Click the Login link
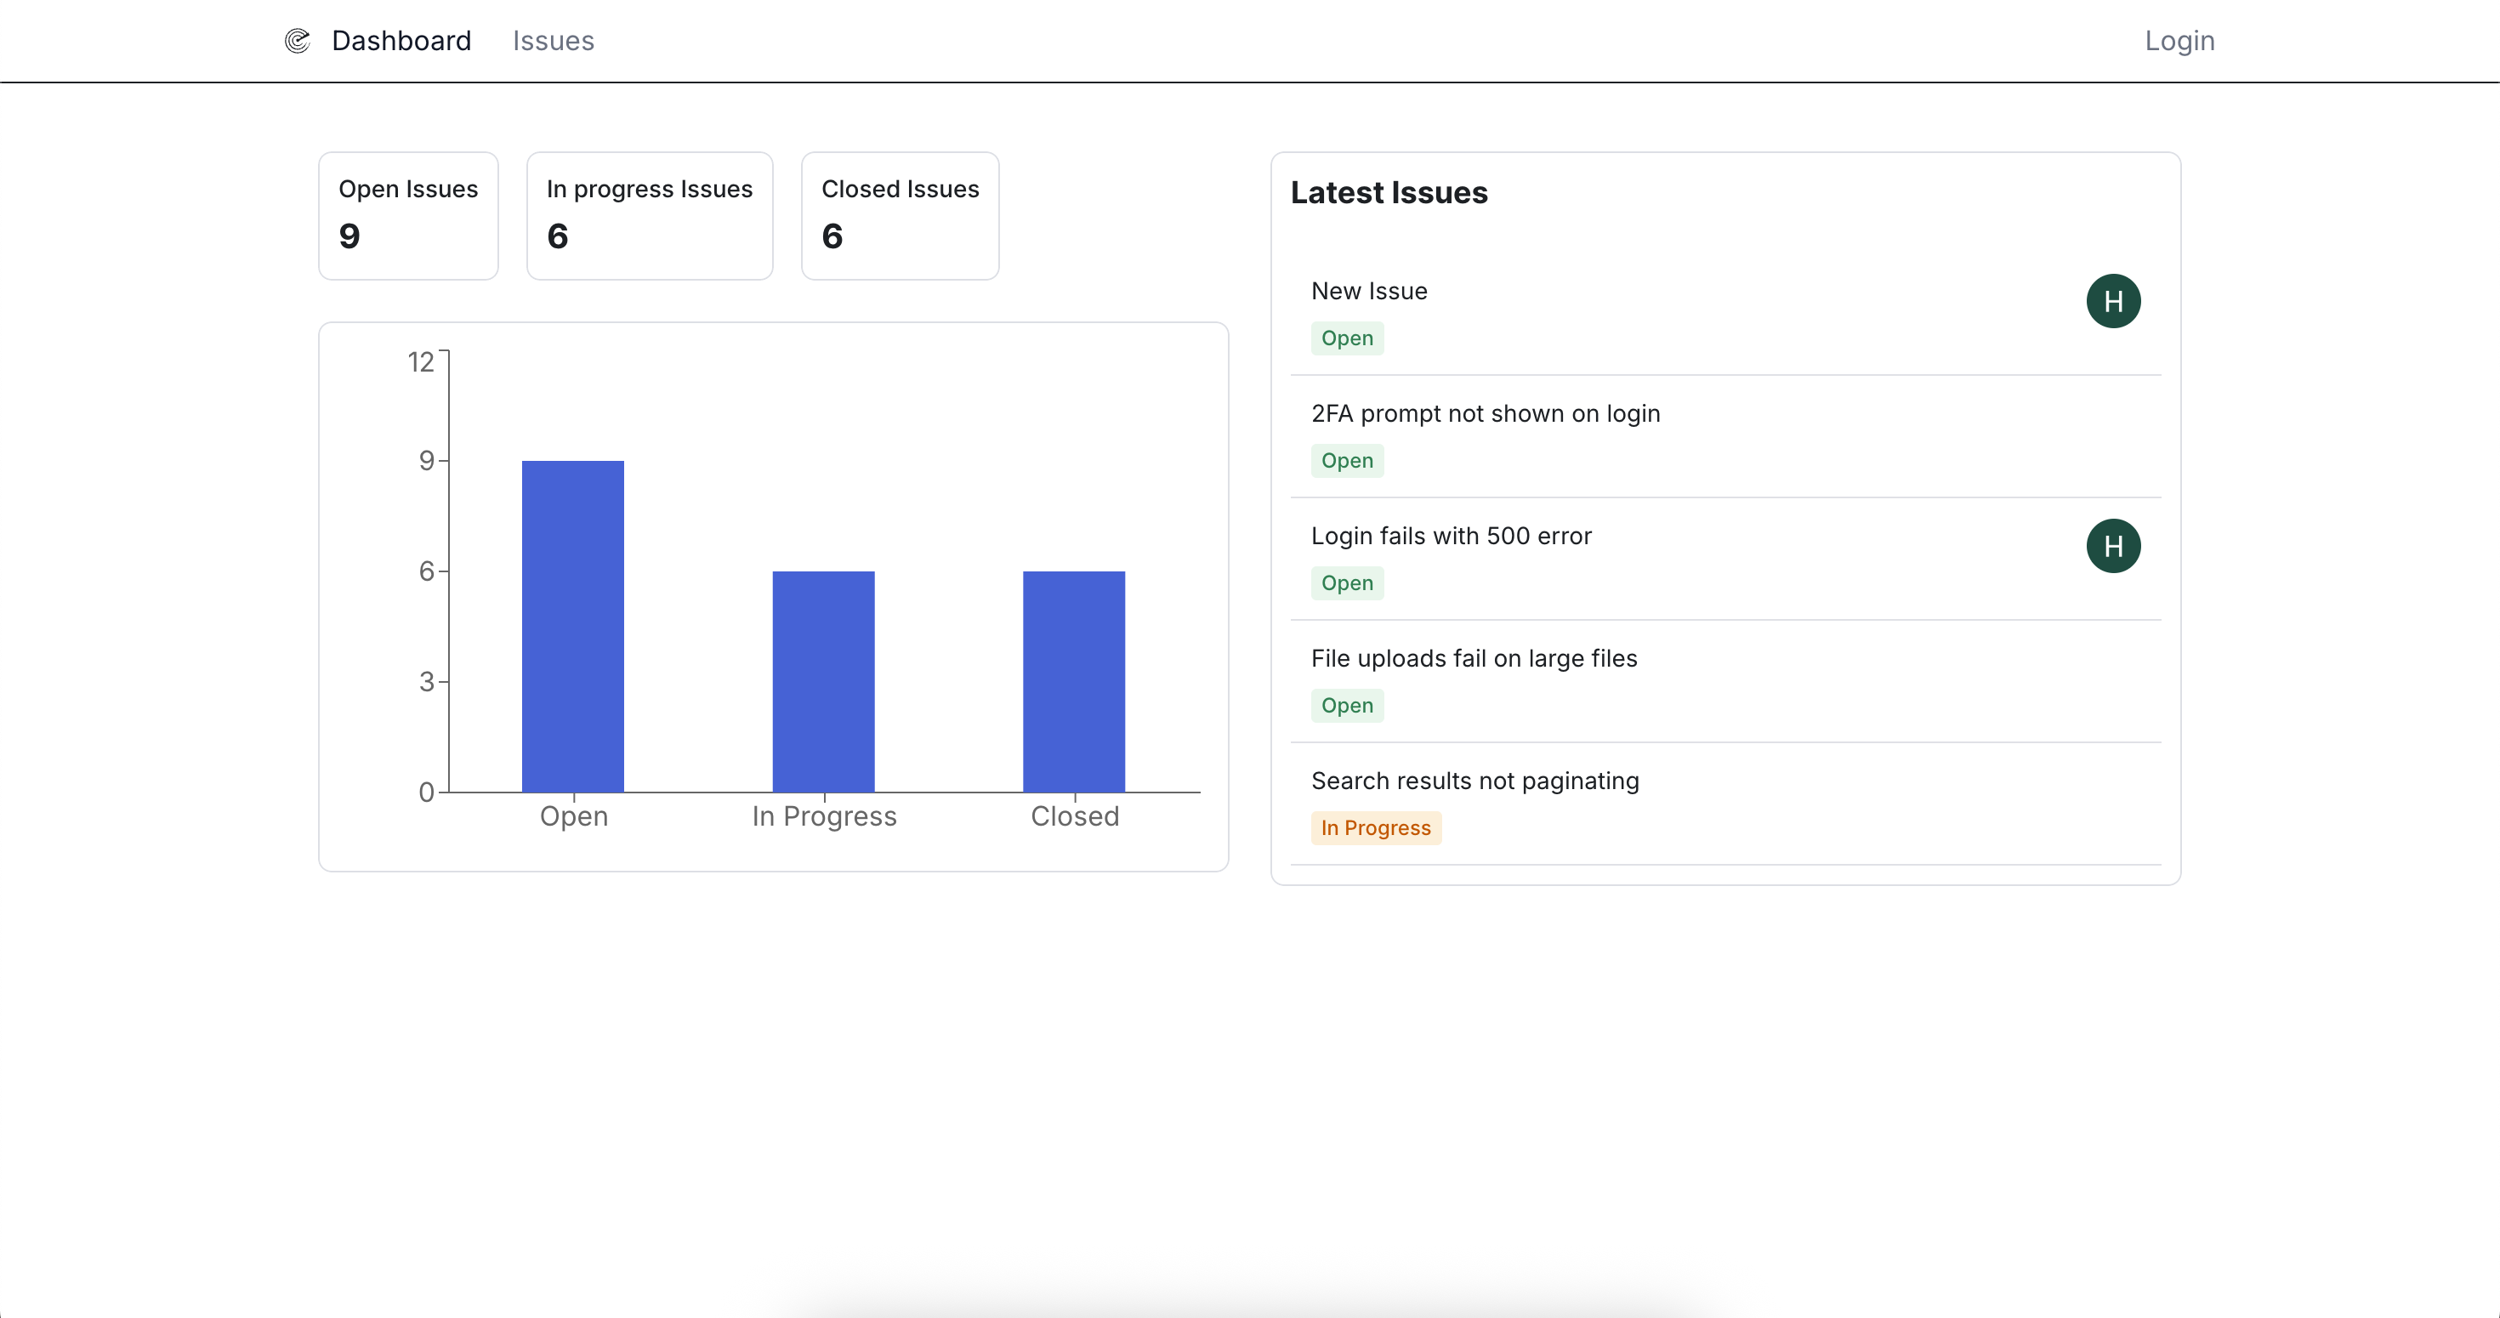Image resolution: width=2500 pixels, height=1318 pixels. pyautogui.click(x=2179, y=41)
